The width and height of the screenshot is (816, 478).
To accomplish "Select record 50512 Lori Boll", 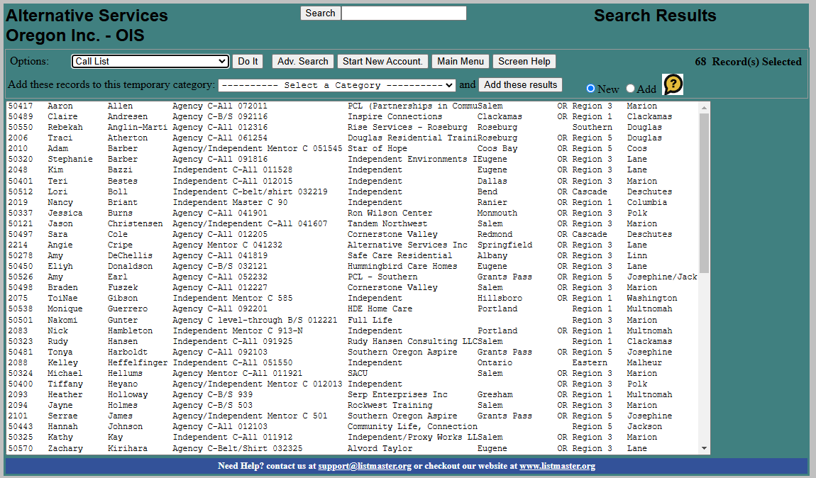I will [353, 192].
